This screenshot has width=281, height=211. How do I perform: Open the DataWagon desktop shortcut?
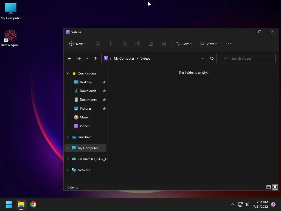11,38
